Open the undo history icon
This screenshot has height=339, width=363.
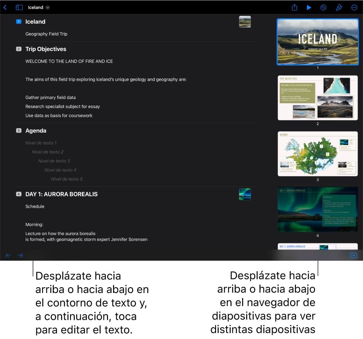pos(323,7)
